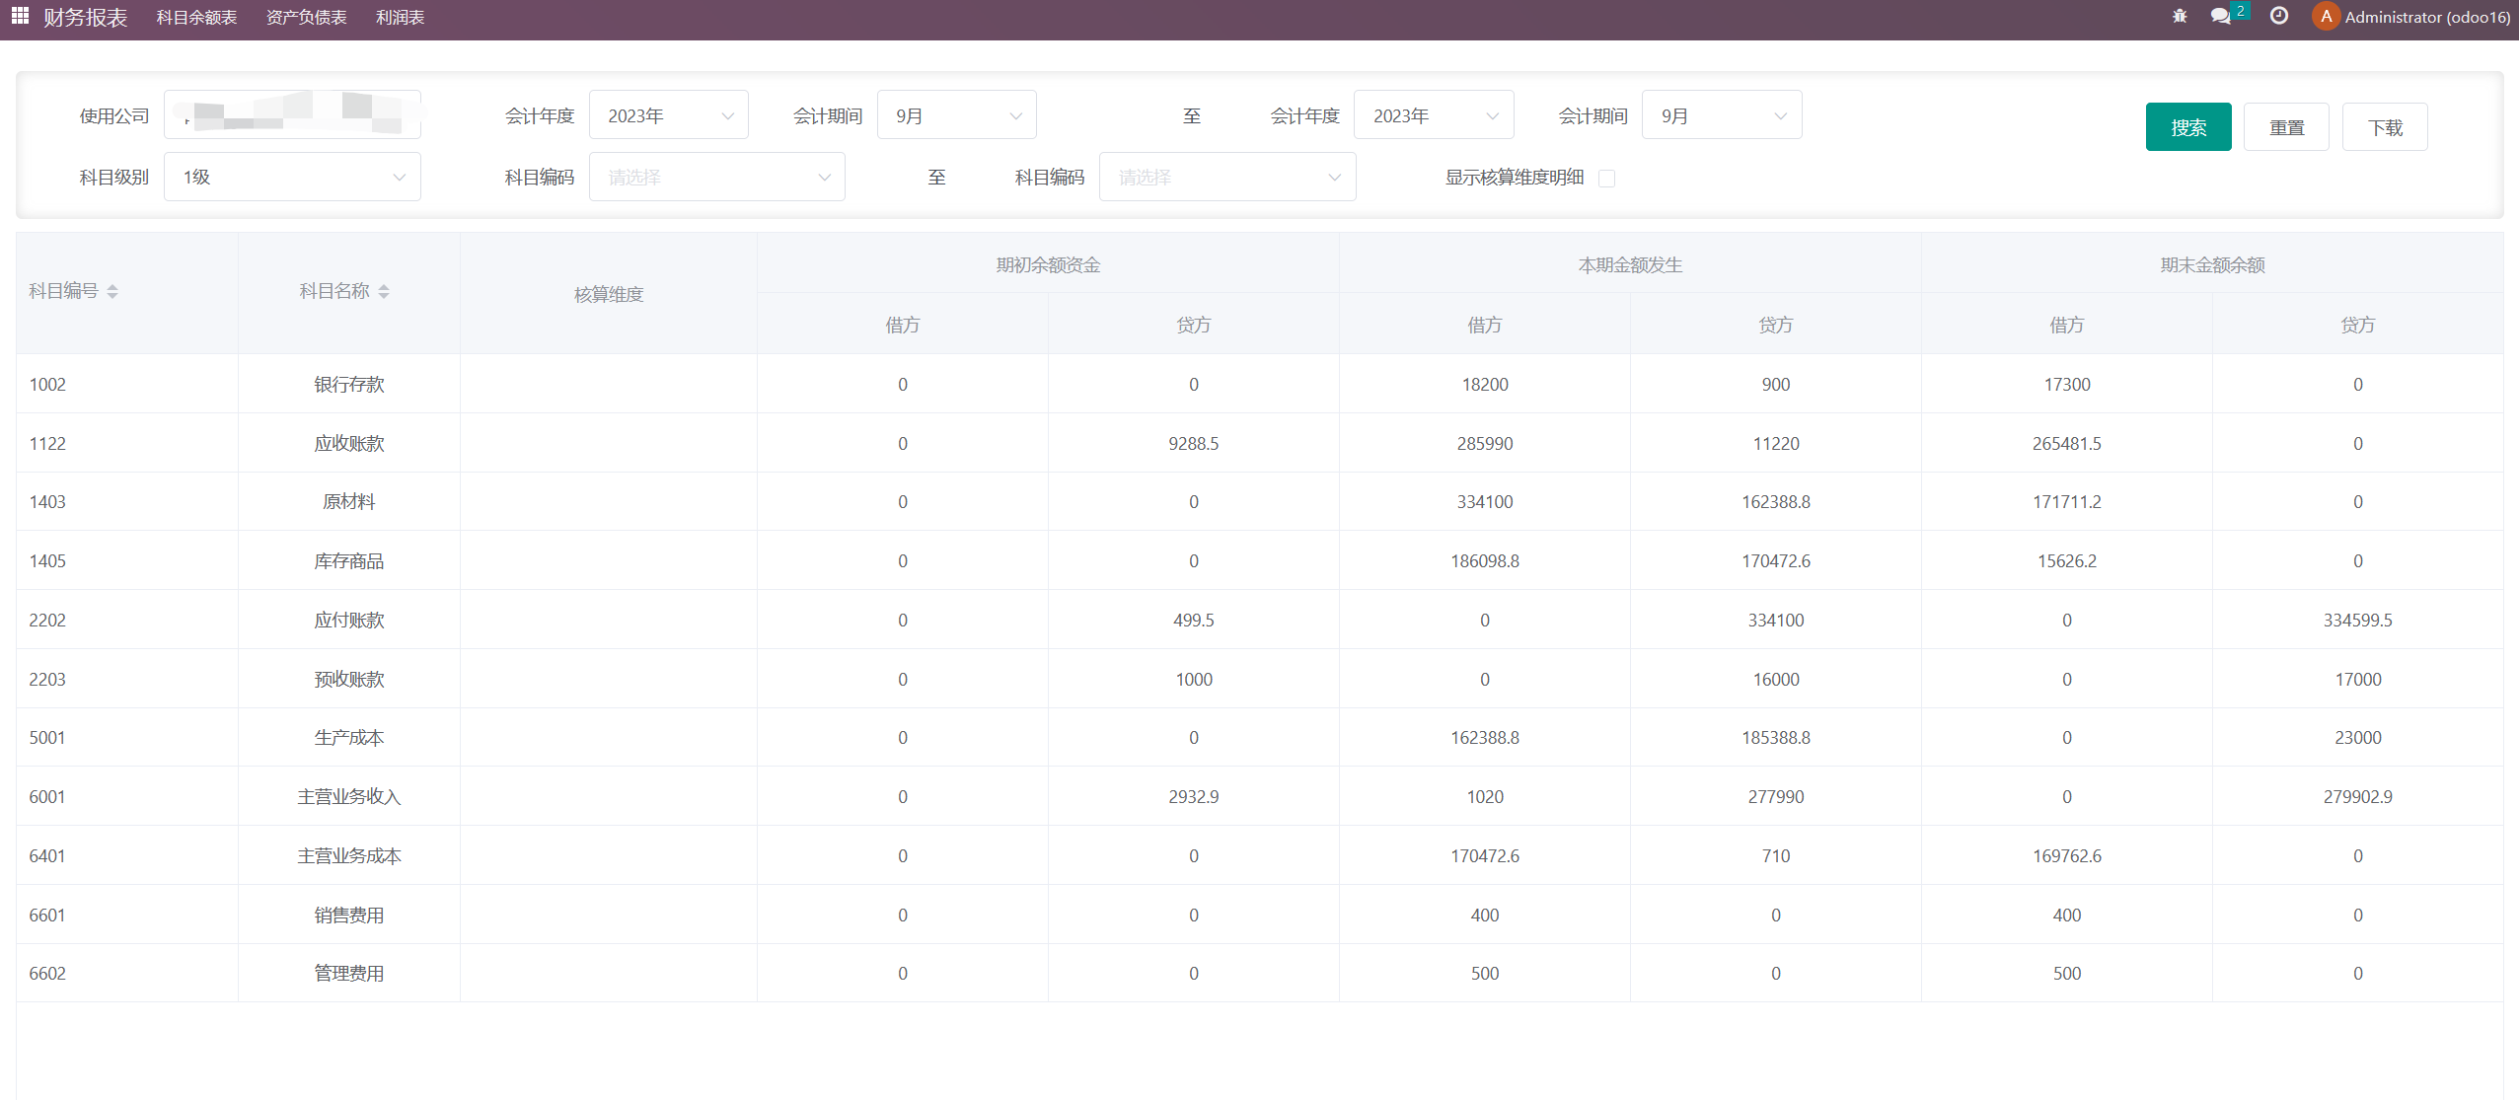Image resolution: width=2519 pixels, height=1100 pixels.
Task: Click value 710 in 主营业务成本 row
Action: coord(1776,855)
